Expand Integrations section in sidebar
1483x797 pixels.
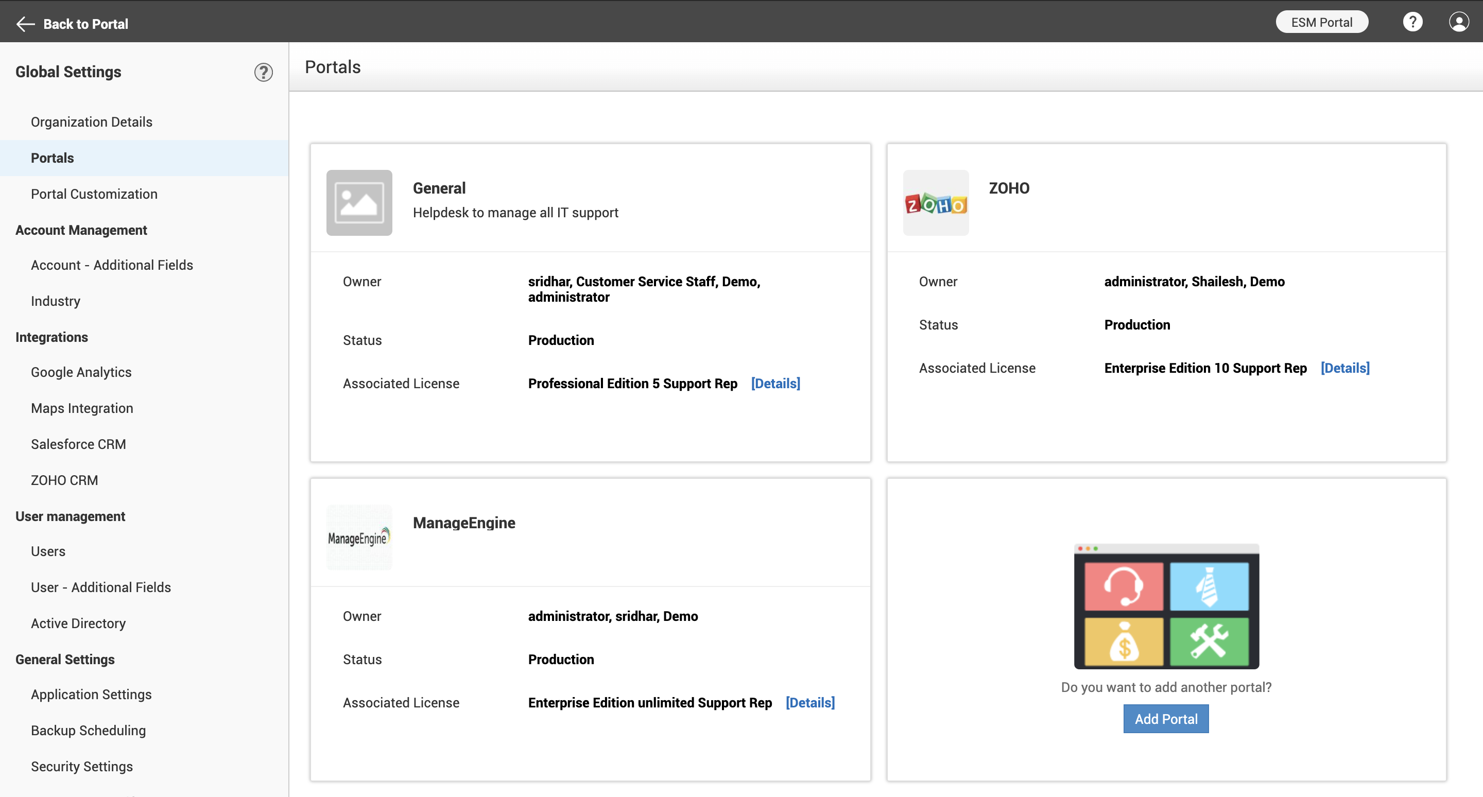pos(51,337)
